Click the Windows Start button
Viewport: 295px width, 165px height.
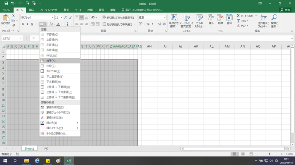[x=5, y=161]
